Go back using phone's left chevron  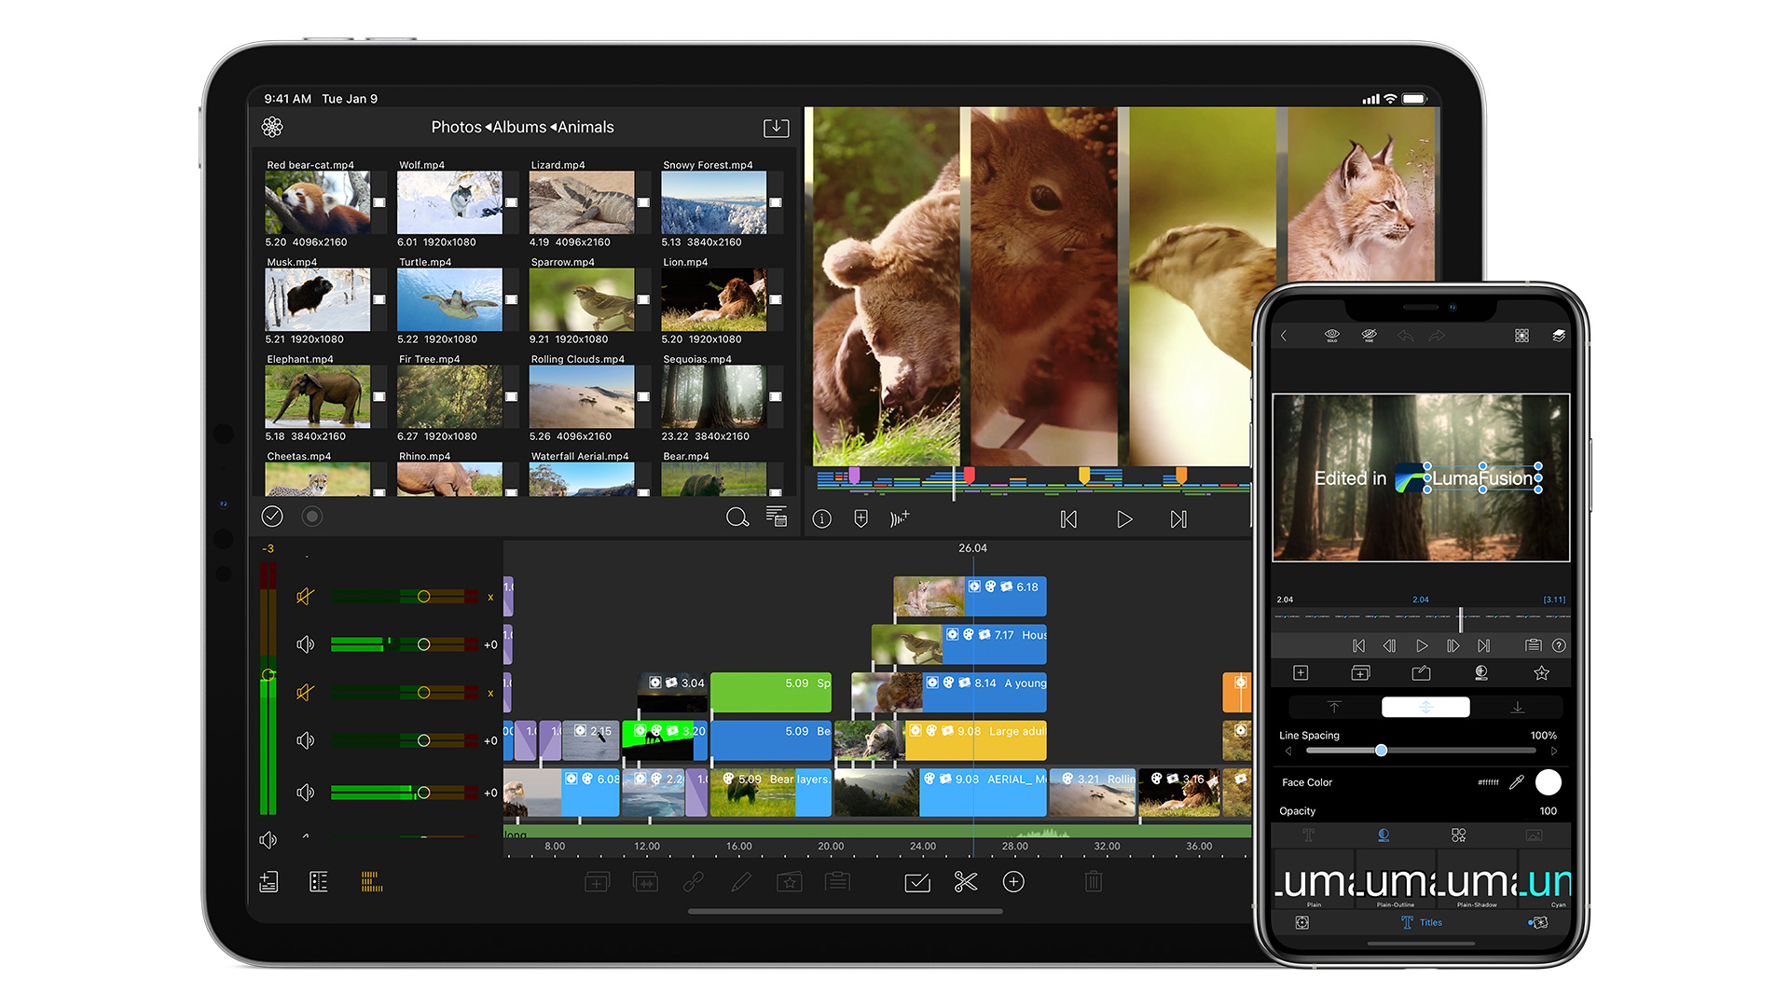[x=1284, y=336]
